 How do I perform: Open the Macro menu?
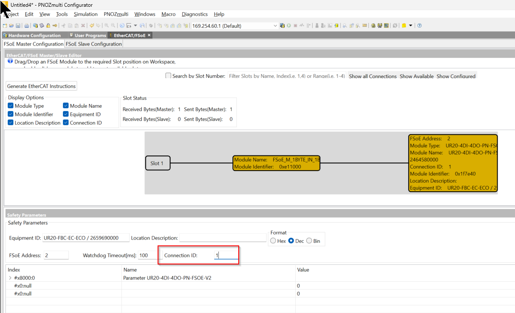[x=169, y=14]
